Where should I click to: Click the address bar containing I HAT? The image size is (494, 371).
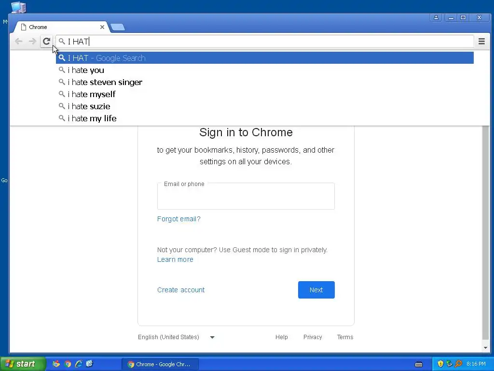265,42
